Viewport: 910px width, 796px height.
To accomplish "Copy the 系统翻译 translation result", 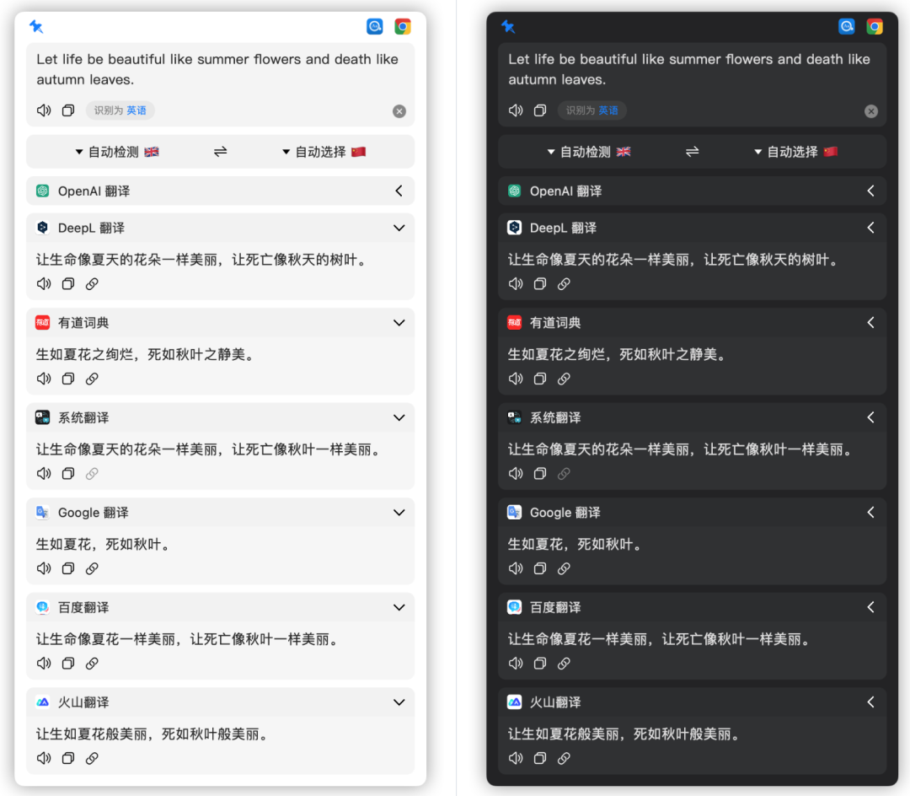I will click(x=67, y=473).
